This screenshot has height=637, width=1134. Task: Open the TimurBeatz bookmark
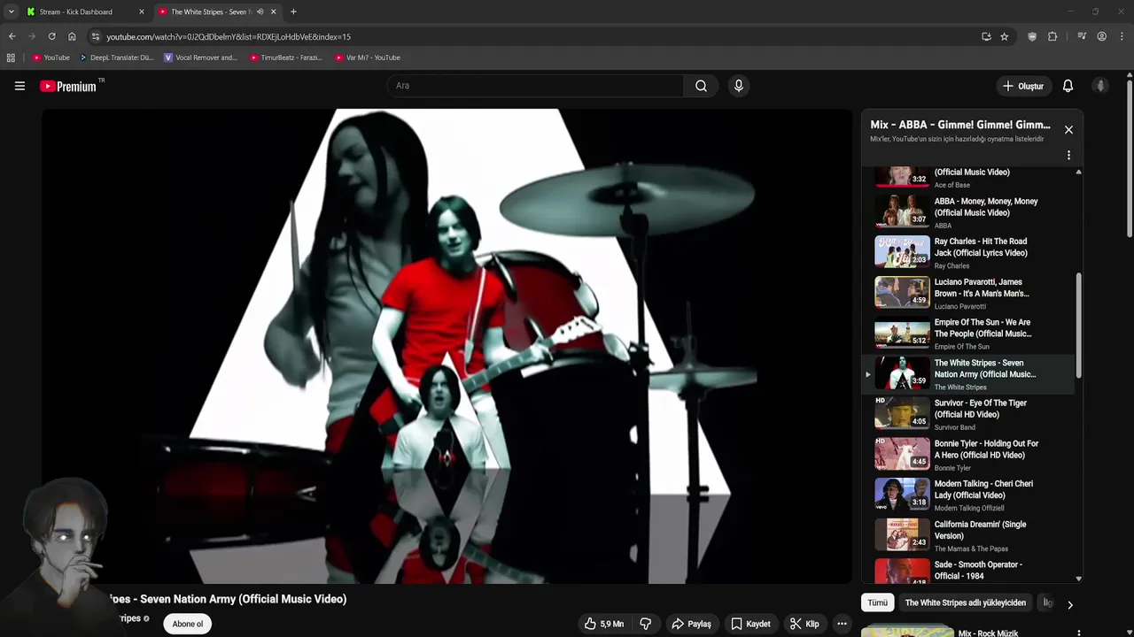coord(286,58)
